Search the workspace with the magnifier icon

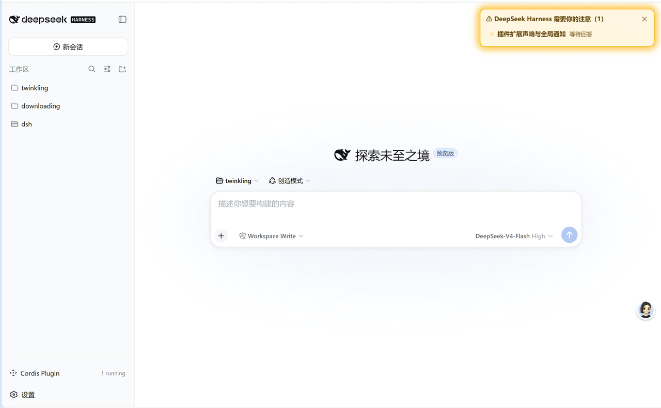pyautogui.click(x=92, y=69)
